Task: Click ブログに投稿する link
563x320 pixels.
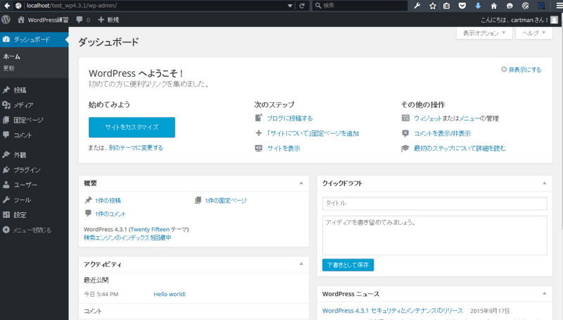Action: click(x=290, y=118)
